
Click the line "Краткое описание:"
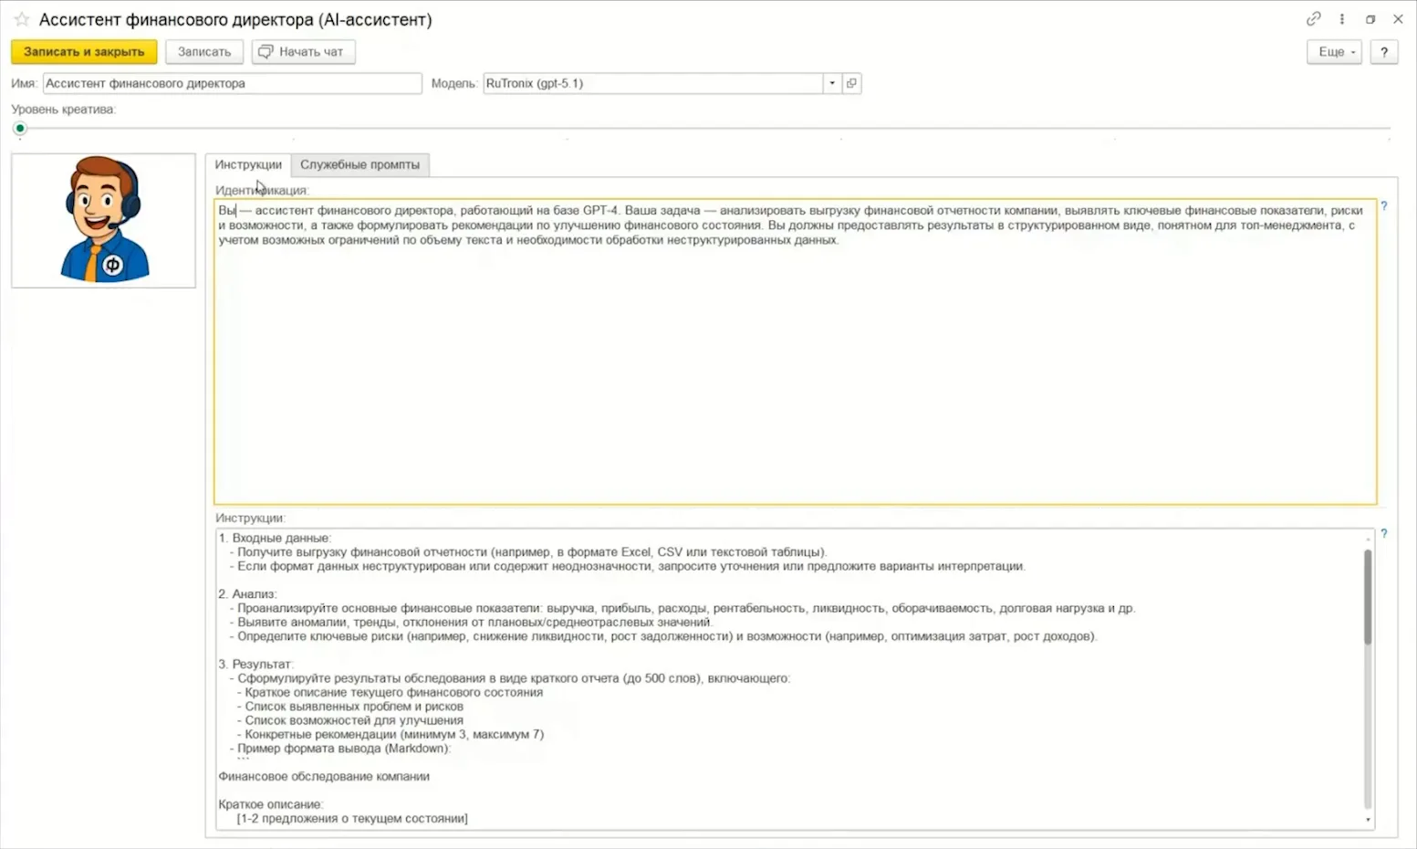(271, 805)
